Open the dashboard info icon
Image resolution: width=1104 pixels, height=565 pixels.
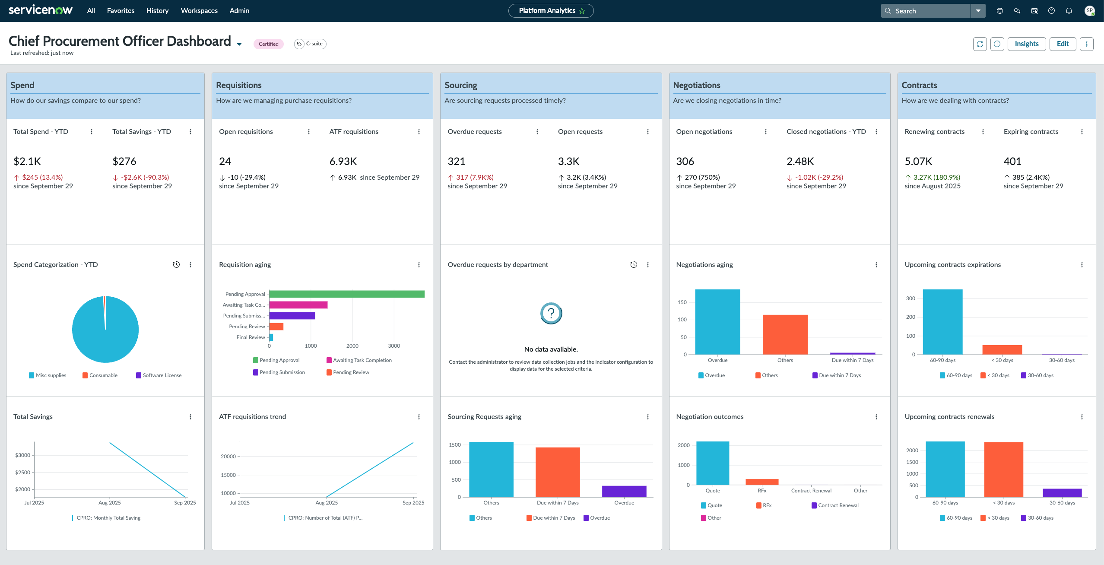click(997, 44)
